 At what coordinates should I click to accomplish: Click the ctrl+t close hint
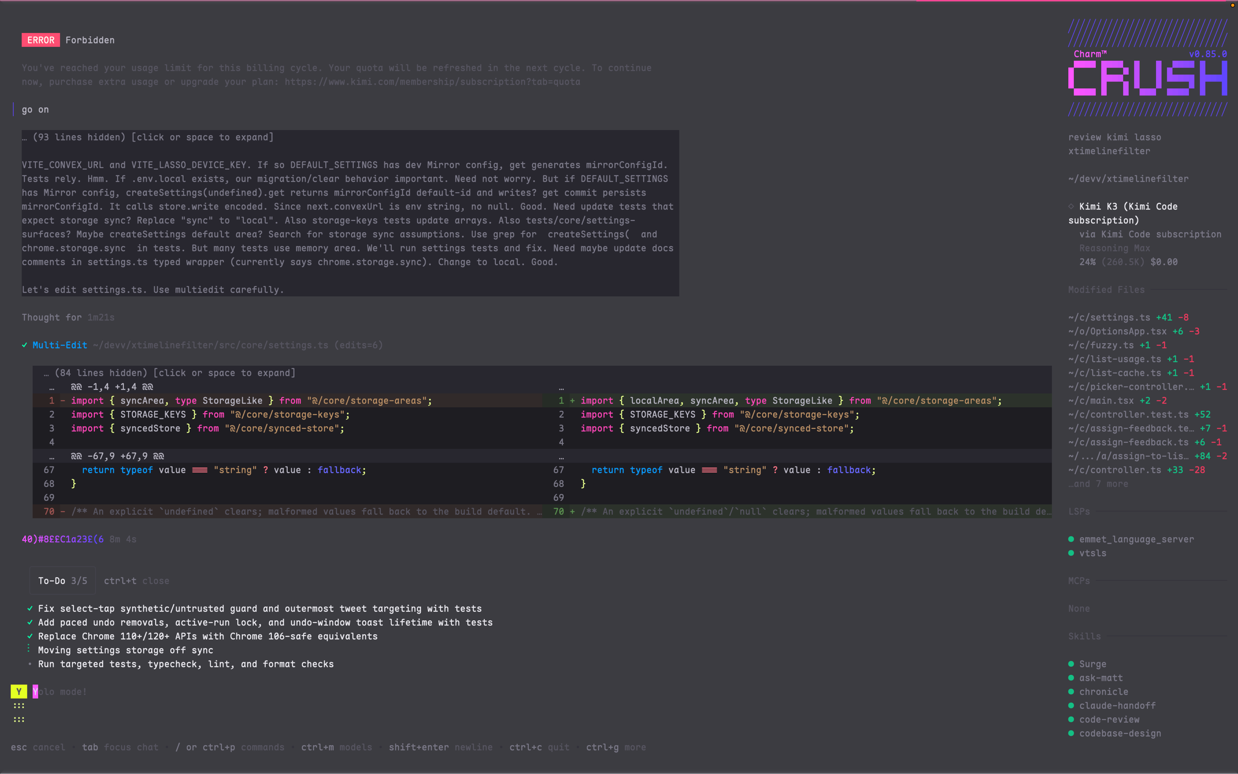coord(137,581)
